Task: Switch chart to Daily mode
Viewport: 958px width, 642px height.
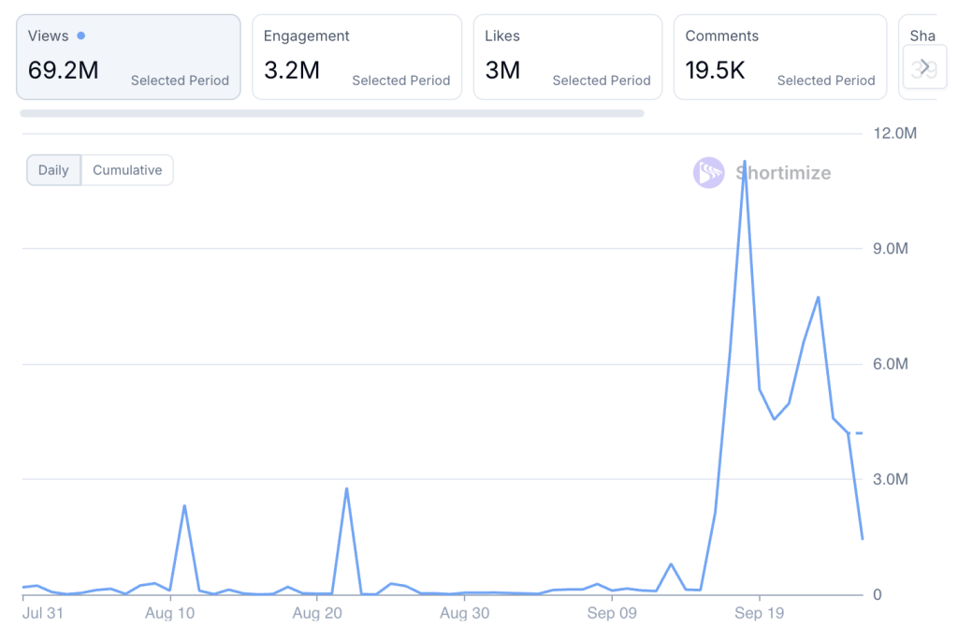Action: coord(53,170)
